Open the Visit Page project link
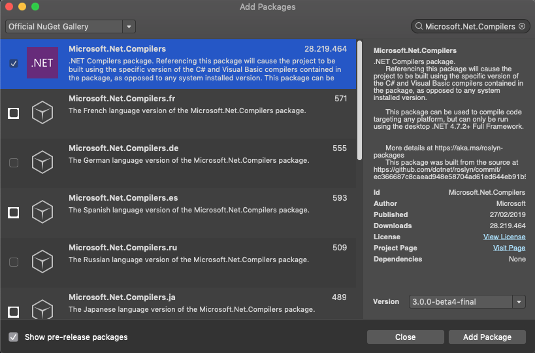Viewport: 535px width, 353px height. (x=509, y=248)
